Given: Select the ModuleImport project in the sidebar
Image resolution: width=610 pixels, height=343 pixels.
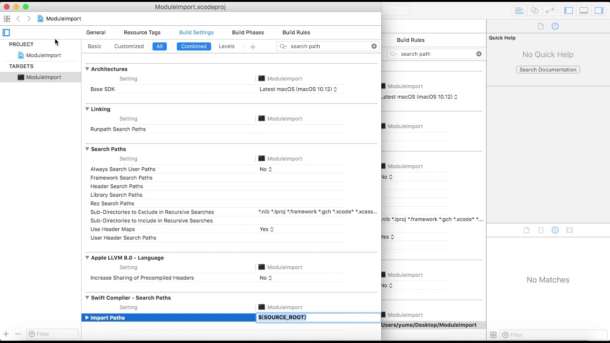Looking at the screenshot, I should 39,55.
